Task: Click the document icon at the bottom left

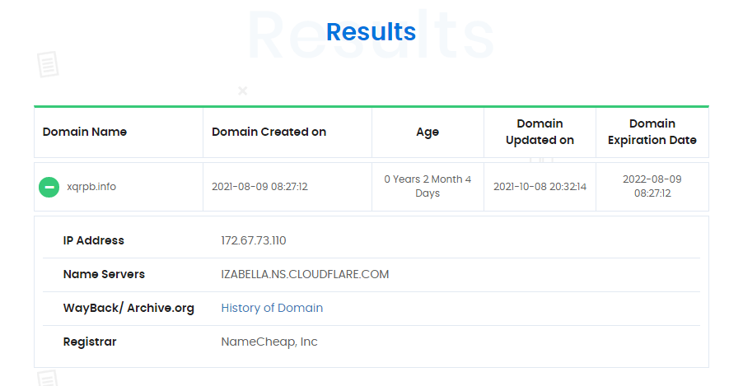Action: (48, 378)
